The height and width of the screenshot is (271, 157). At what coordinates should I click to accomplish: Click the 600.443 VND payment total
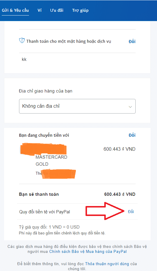(x=120, y=194)
